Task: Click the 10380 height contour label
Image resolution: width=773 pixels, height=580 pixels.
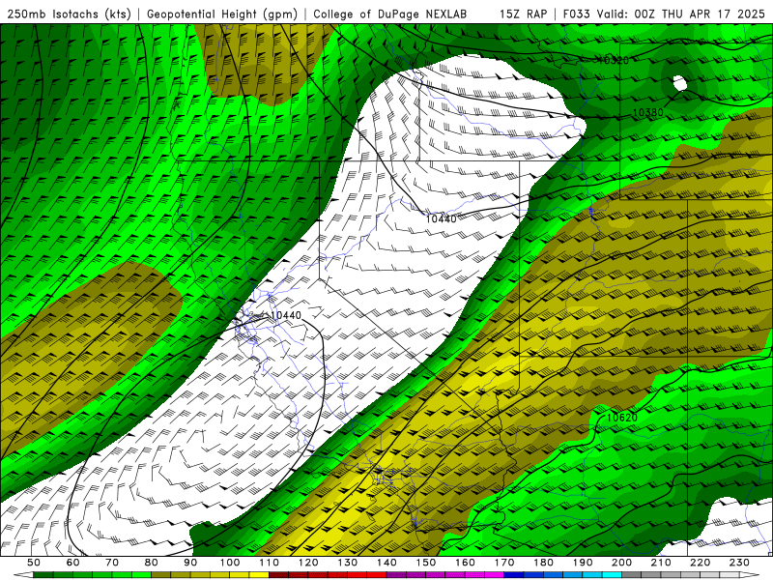Action: pyautogui.click(x=647, y=112)
